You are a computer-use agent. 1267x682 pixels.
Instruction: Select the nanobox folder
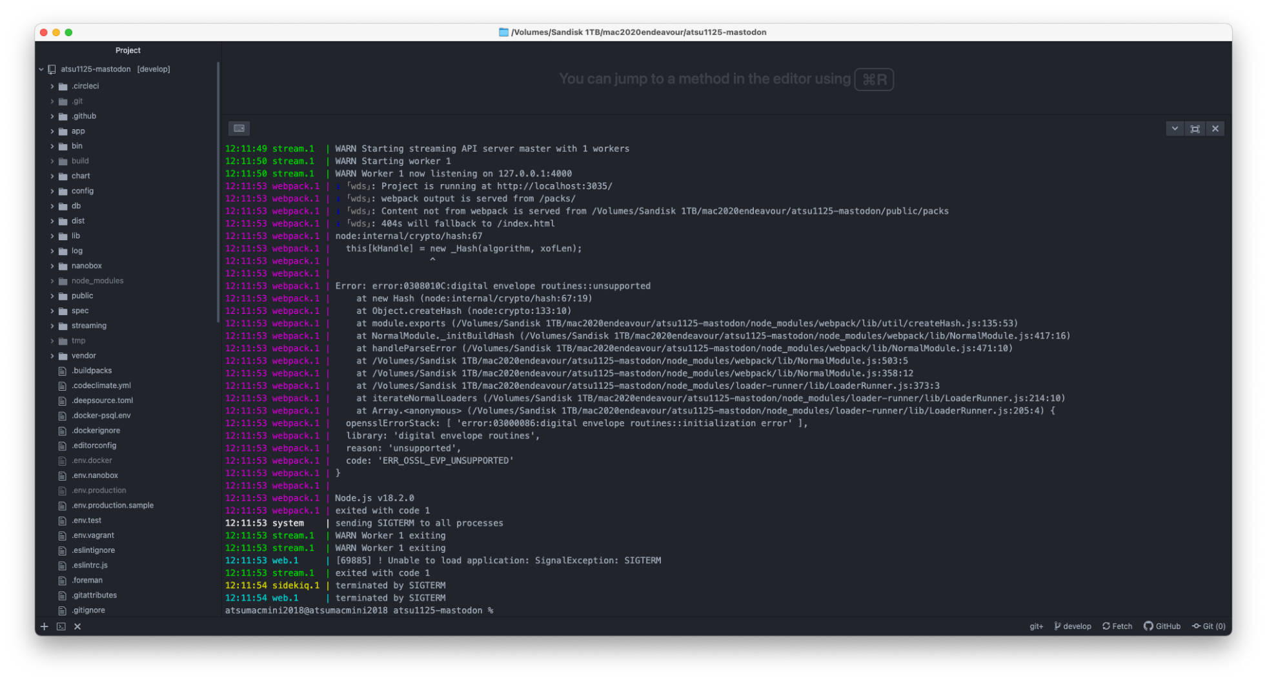(86, 265)
